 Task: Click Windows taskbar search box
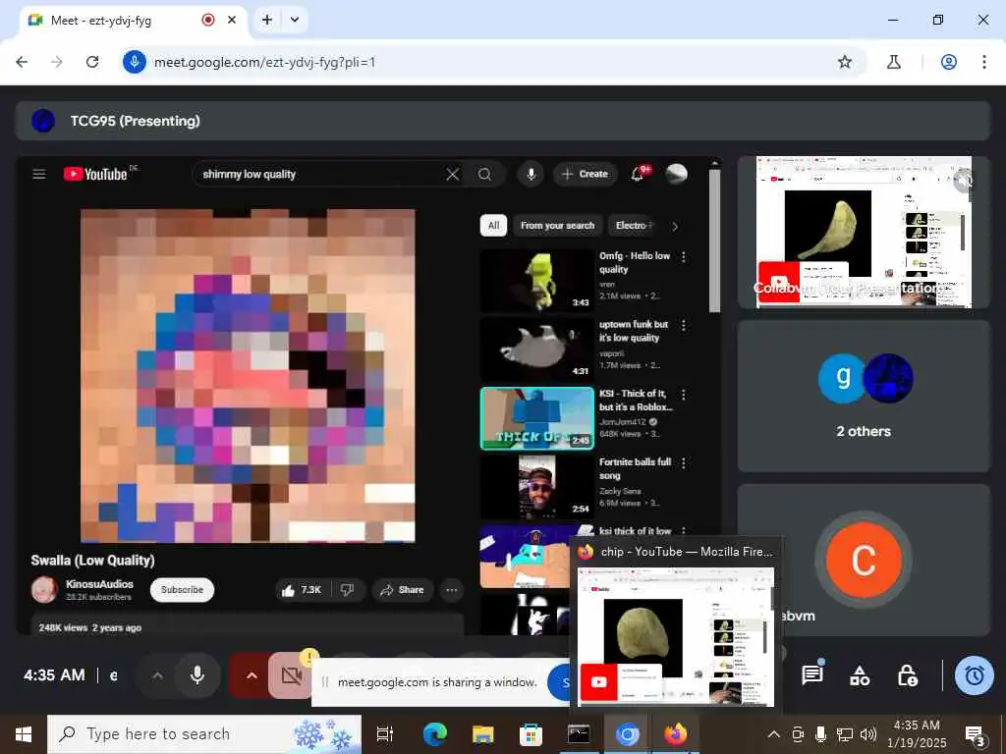tap(204, 734)
